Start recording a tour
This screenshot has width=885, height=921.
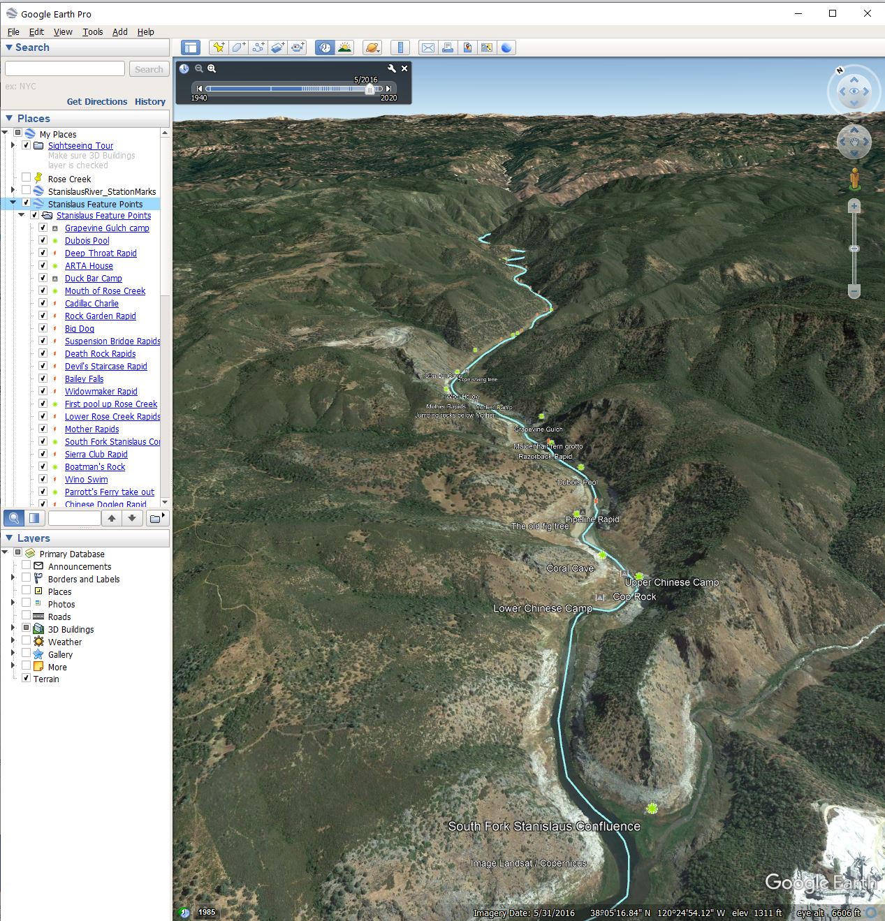pos(297,47)
